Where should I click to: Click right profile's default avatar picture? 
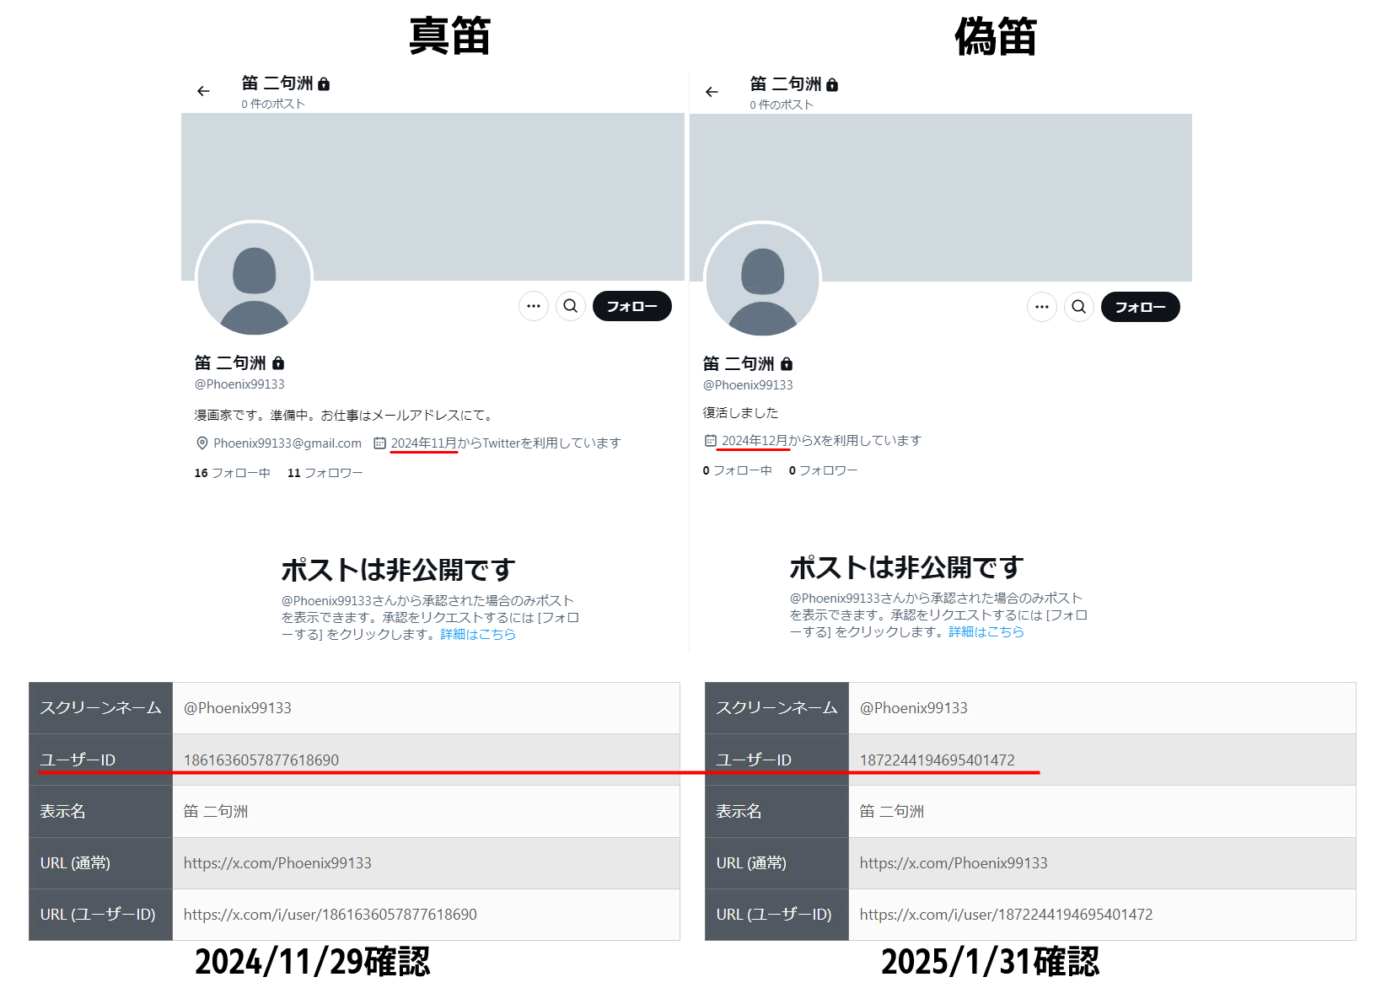(x=763, y=280)
